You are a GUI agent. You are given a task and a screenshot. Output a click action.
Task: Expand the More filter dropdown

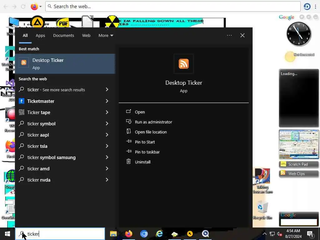(x=106, y=36)
